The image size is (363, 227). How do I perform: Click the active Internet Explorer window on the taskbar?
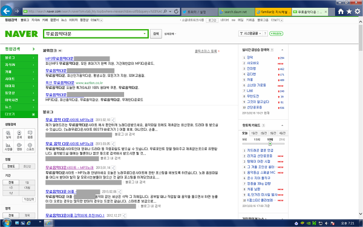(x=48, y=223)
